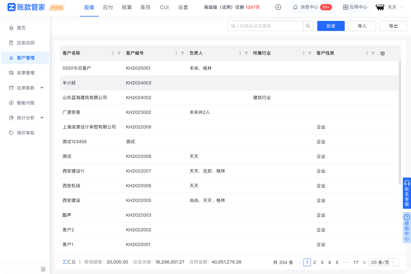Image resolution: width=411 pixels, height=274 pixels.
Task: Click the filter icon for 客户名称 column
Action: [x=119, y=53]
